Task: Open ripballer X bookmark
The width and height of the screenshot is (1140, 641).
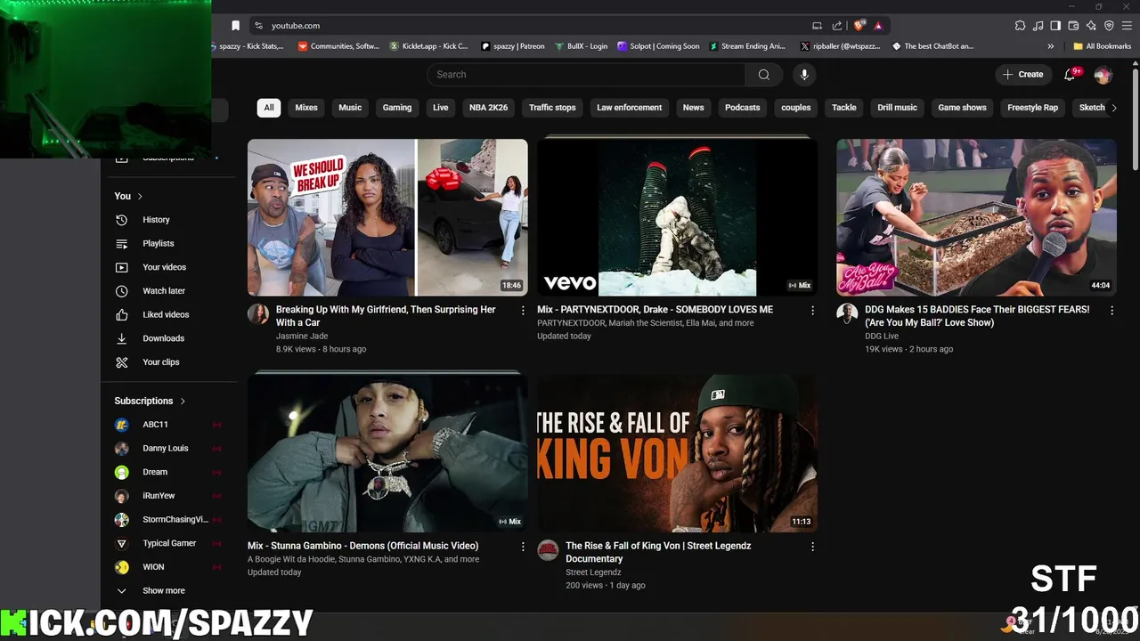Action: coord(841,46)
